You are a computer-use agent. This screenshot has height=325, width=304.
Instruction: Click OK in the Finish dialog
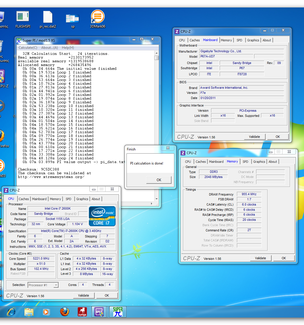click(159, 180)
